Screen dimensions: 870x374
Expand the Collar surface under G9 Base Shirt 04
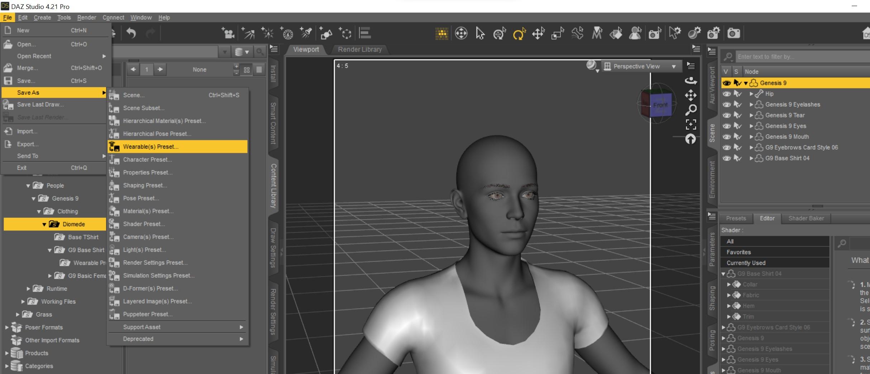click(x=729, y=285)
